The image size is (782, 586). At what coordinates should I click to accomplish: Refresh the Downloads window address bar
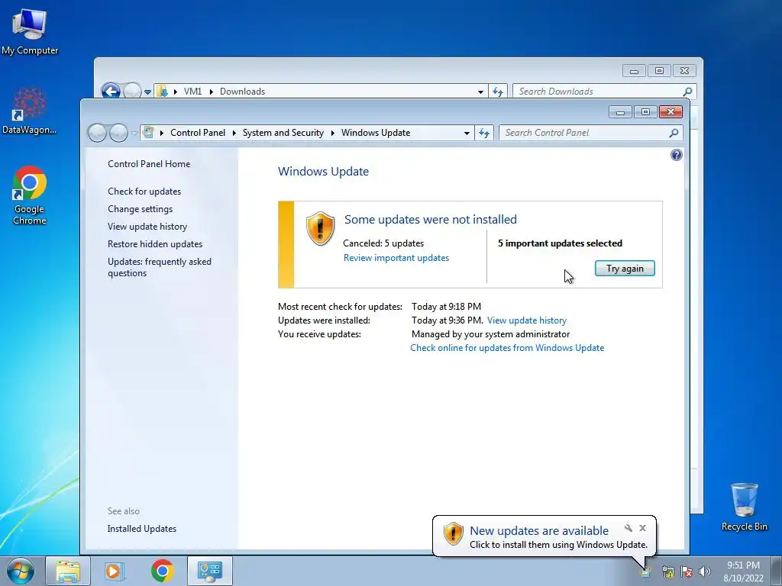(x=498, y=92)
